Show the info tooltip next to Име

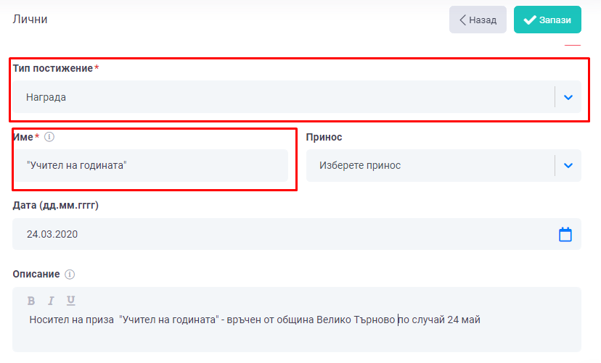pyautogui.click(x=49, y=137)
